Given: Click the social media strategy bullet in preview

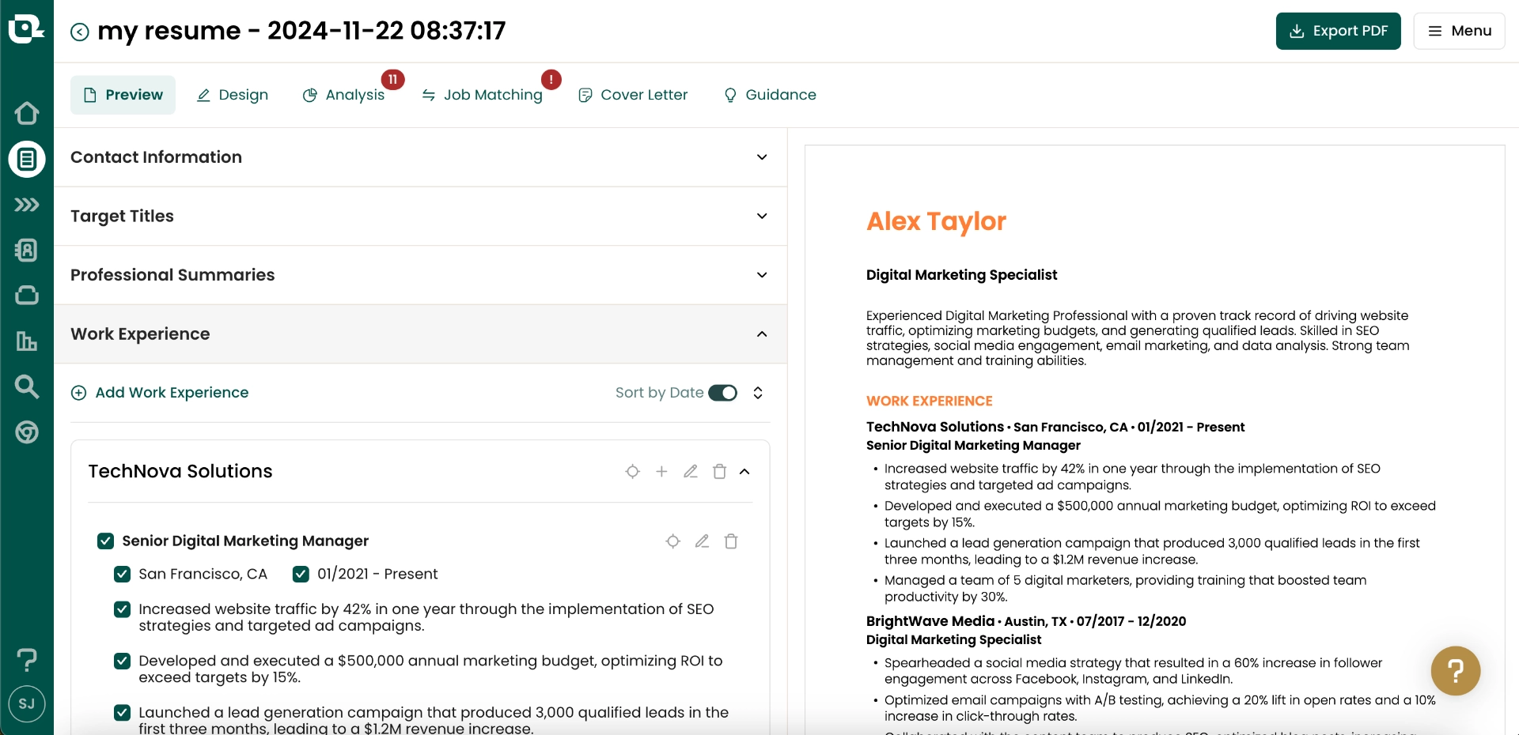Looking at the screenshot, I should click(1133, 671).
